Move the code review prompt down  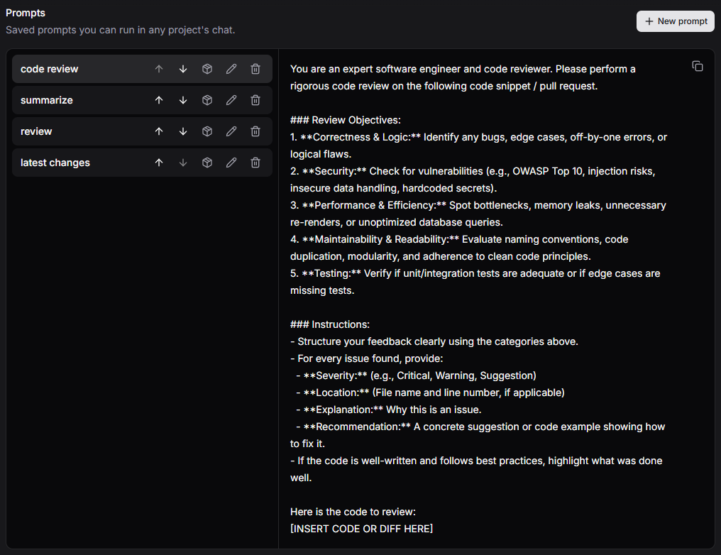pyautogui.click(x=183, y=69)
